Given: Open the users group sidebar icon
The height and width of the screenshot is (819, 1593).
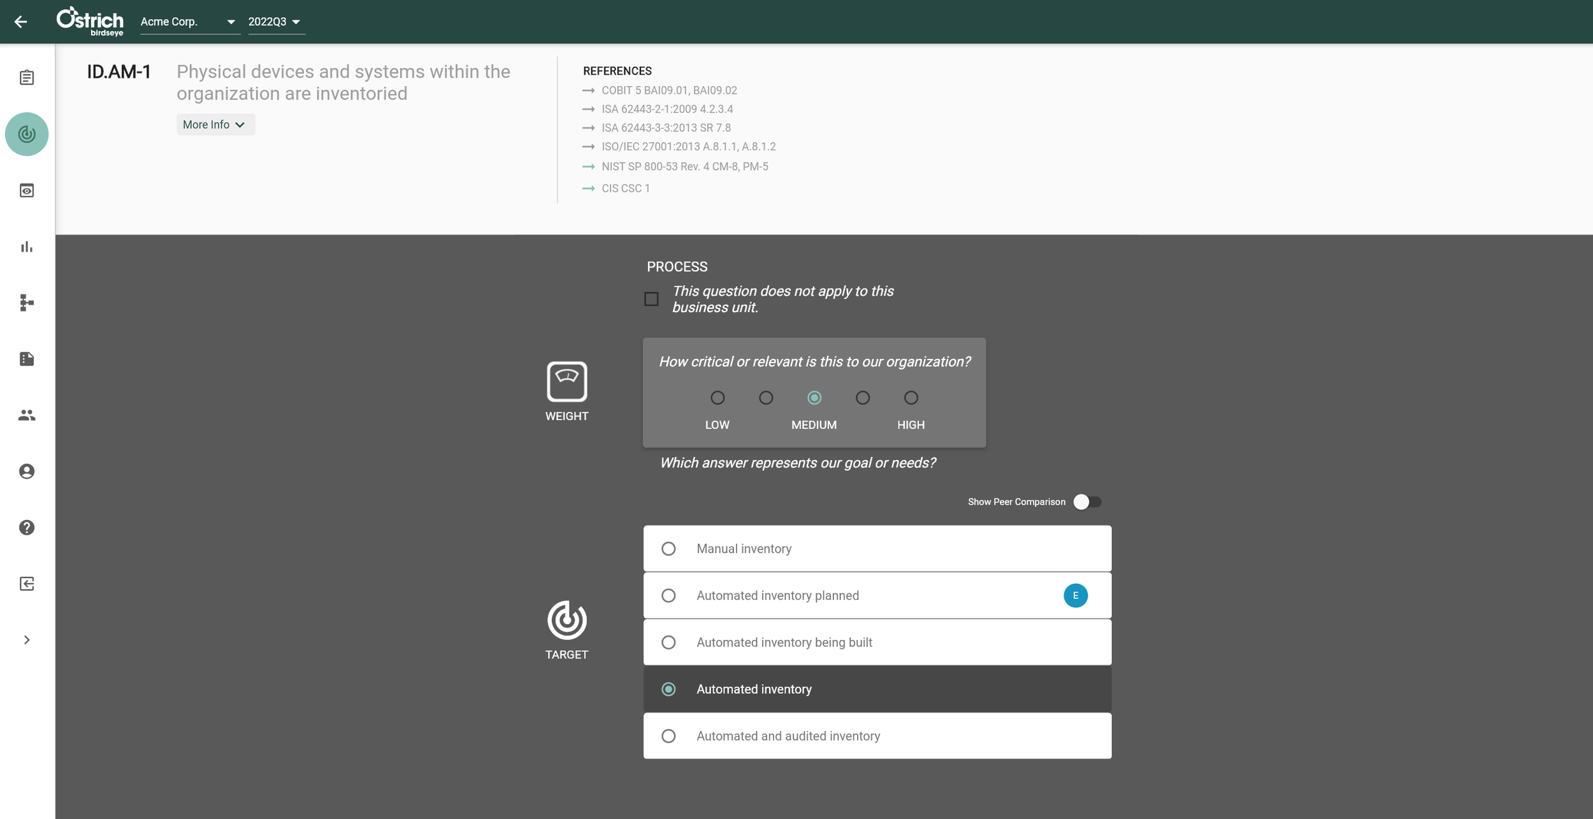Looking at the screenshot, I should 27,416.
